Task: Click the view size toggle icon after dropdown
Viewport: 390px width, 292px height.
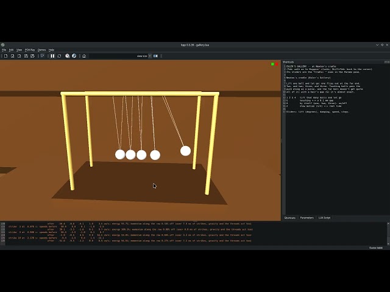Action: pos(156,56)
